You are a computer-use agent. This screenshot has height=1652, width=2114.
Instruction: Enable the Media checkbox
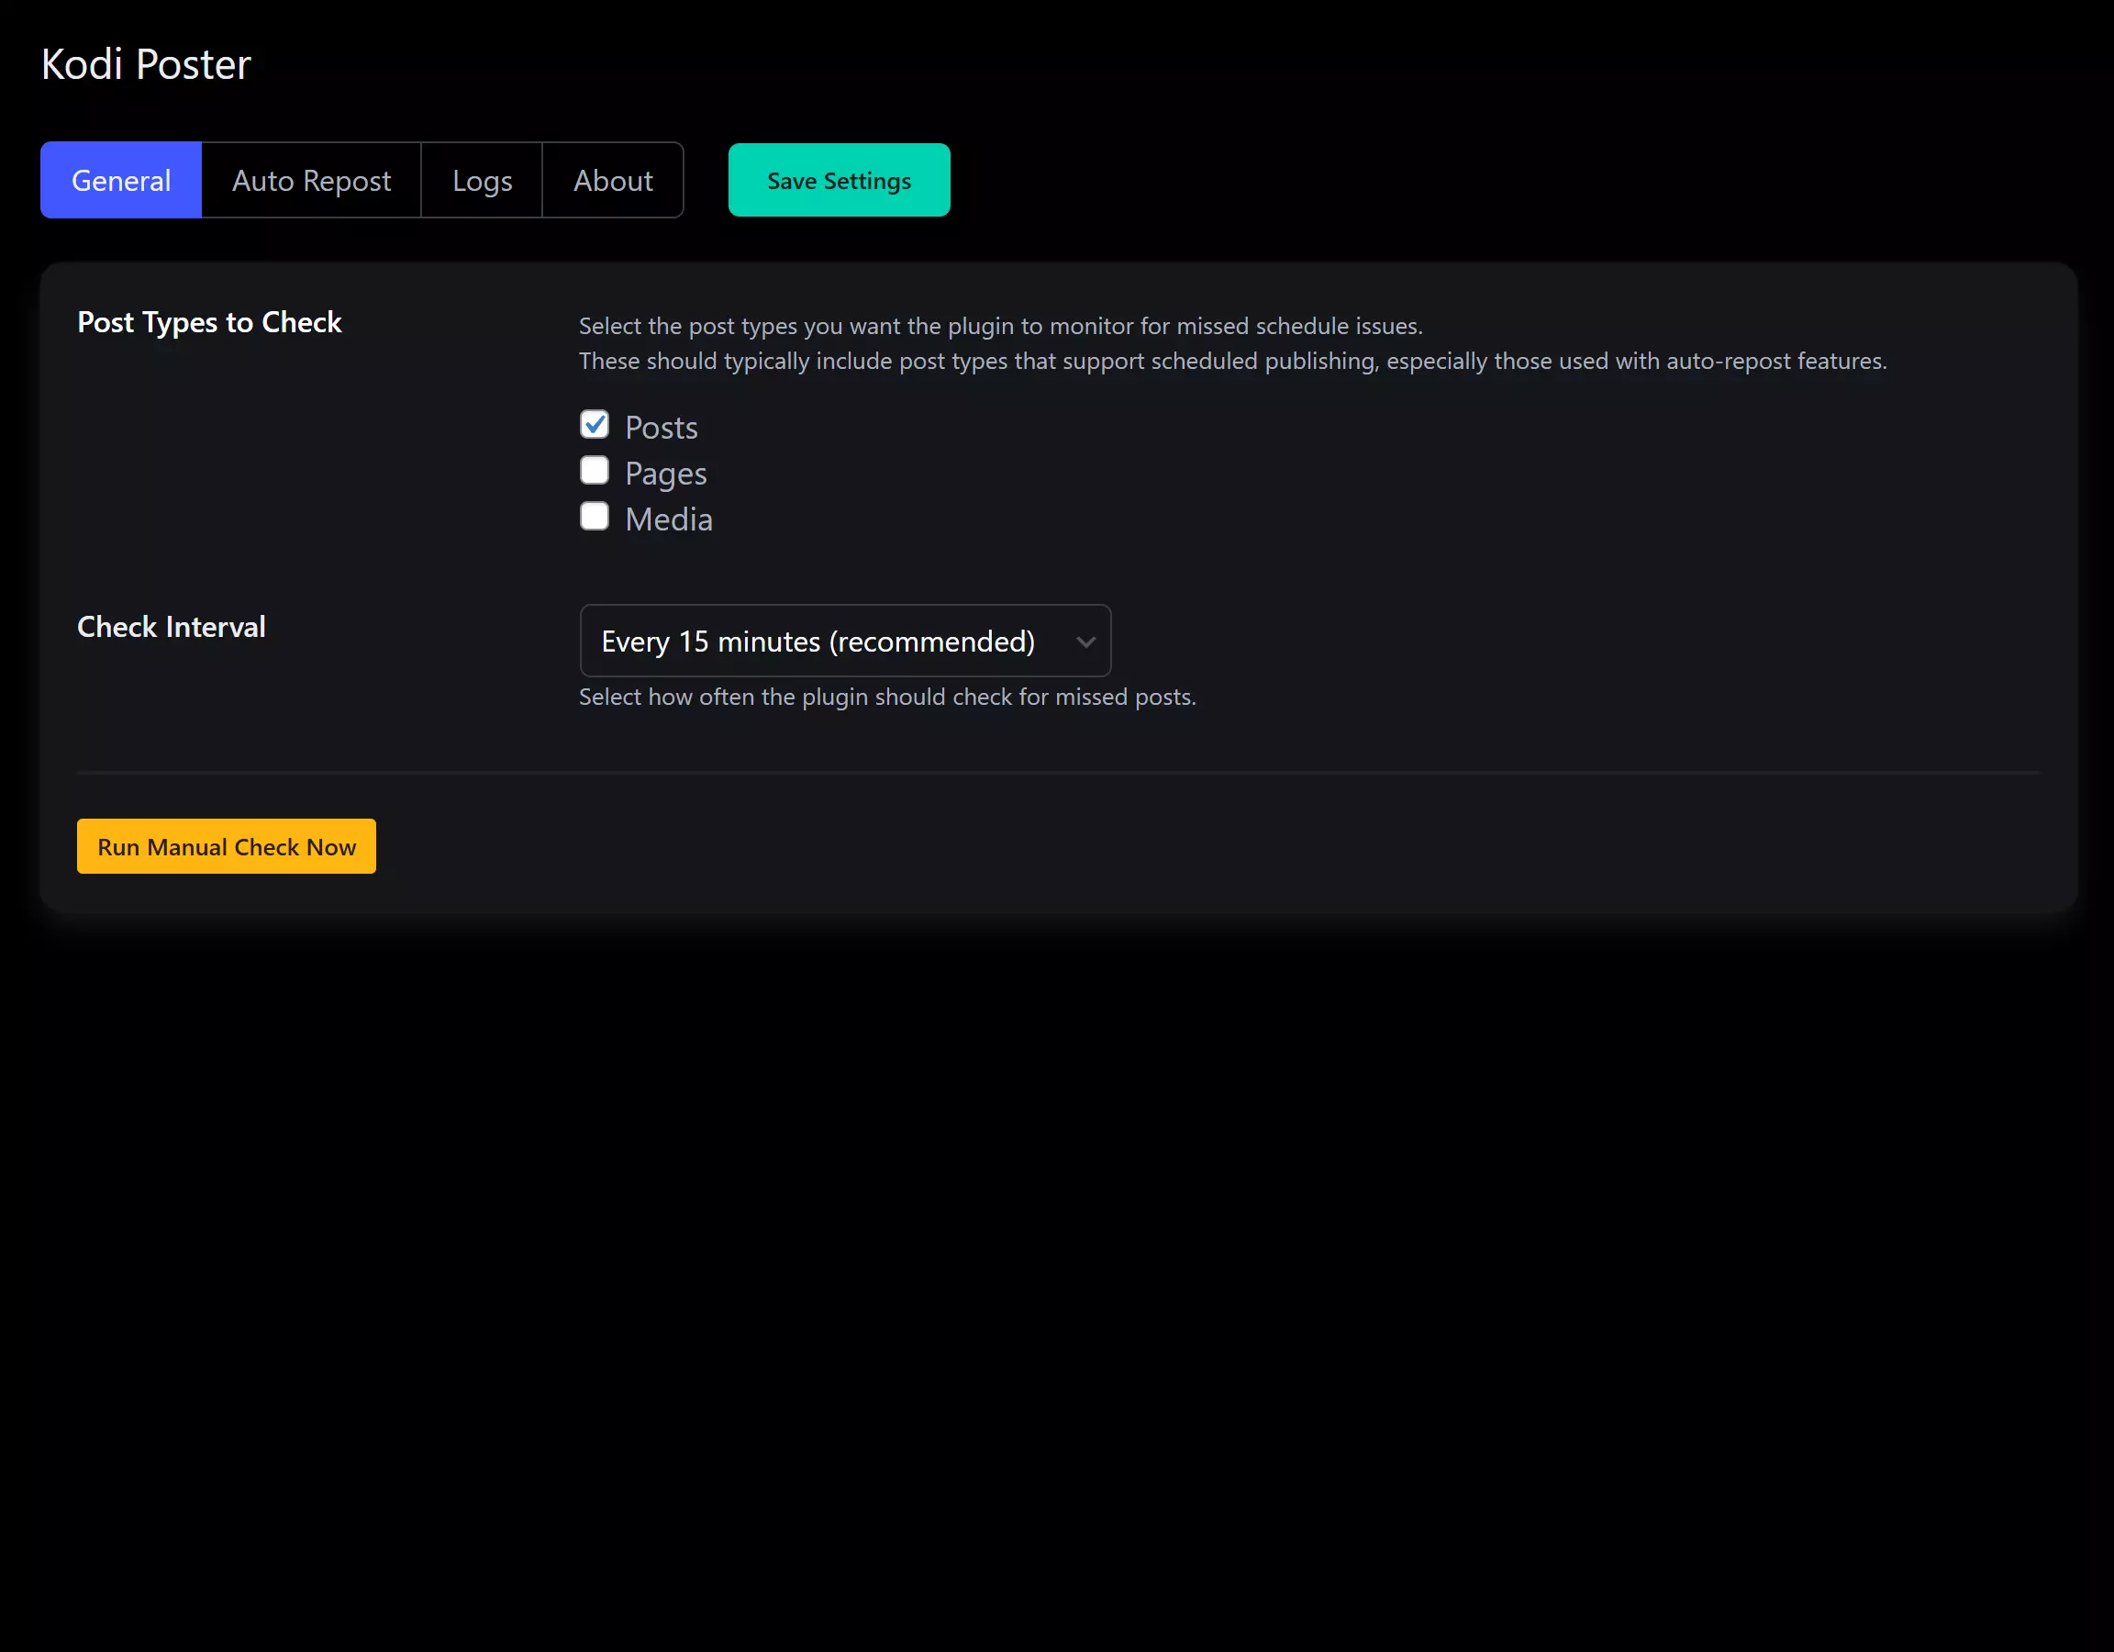(595, 515)
